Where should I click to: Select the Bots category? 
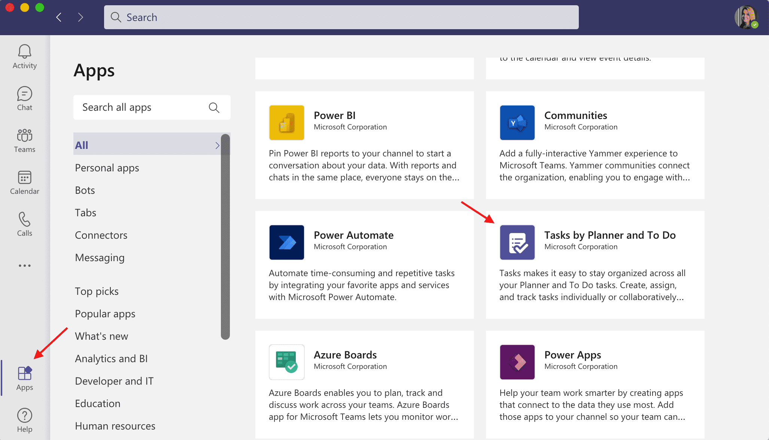click(85, 190)
